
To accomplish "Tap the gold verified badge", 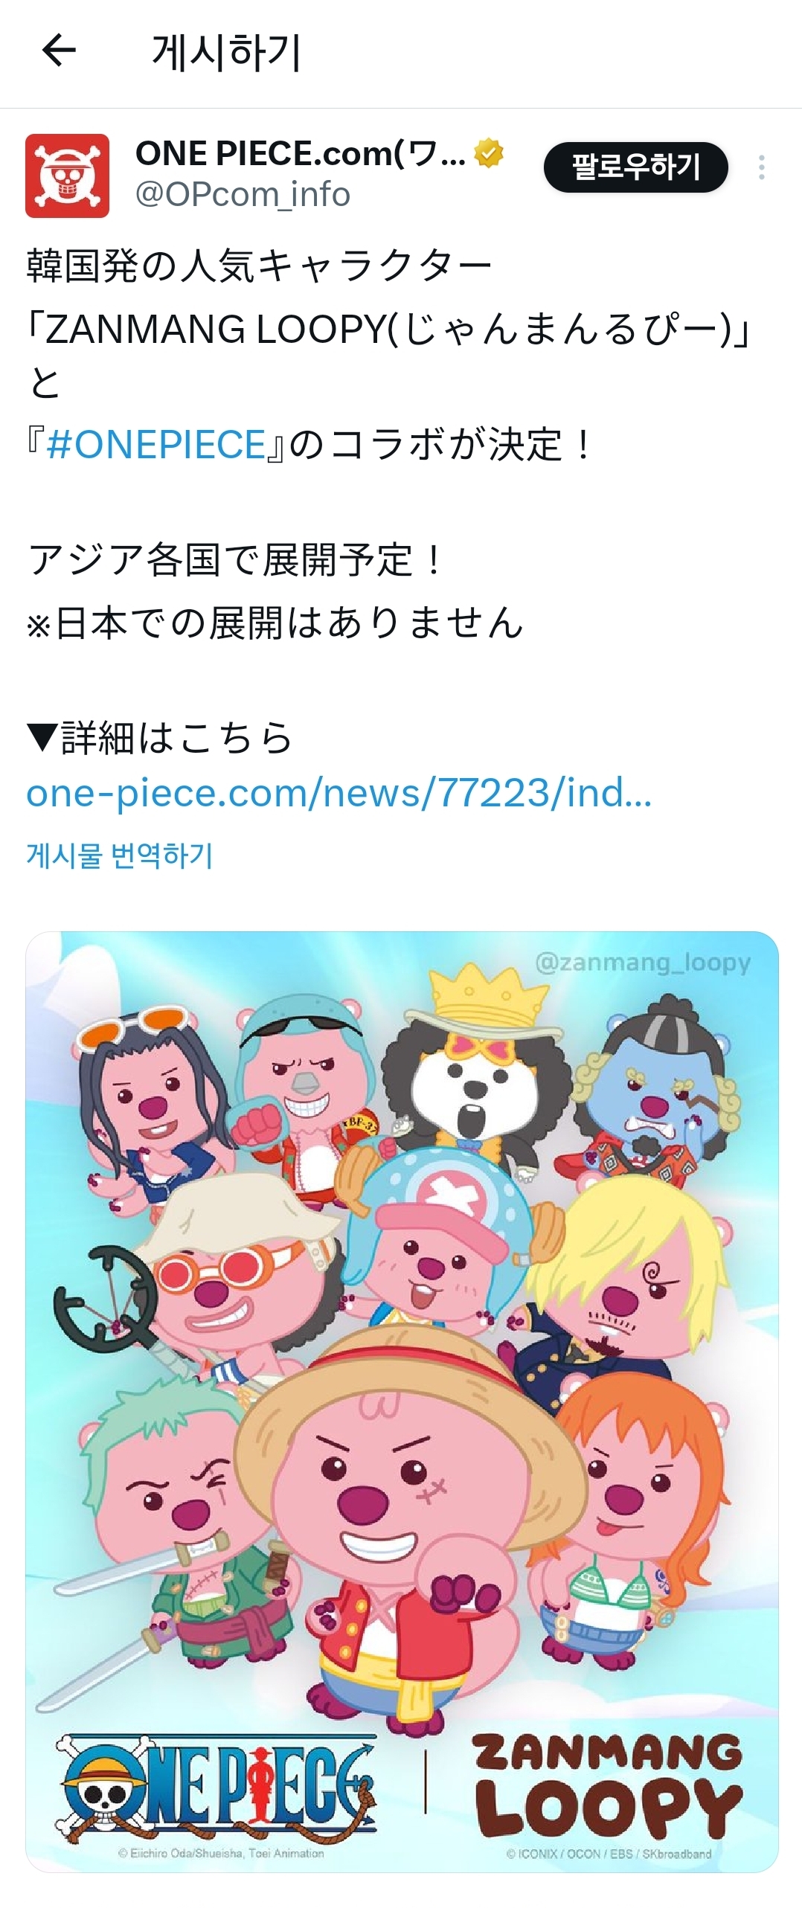I will tap(489, 153).
